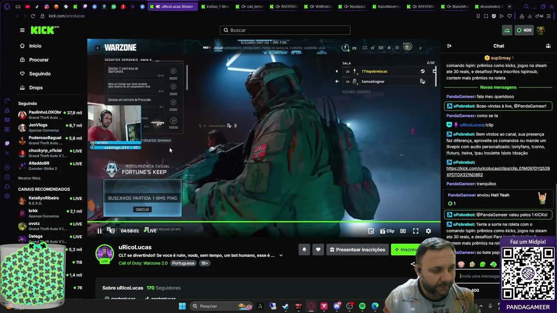The height and width of the screenshot is (313, 557).
Task: Open Spotify from the taskbar
Action: click(x=362, y=306)
